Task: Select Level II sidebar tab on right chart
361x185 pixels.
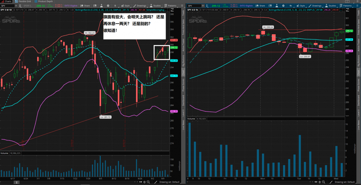Action: (x=359, y=113)
